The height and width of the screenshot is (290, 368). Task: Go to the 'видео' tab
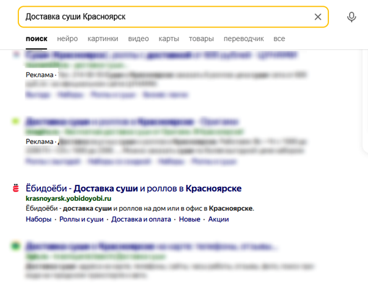[x=138, y=39]
